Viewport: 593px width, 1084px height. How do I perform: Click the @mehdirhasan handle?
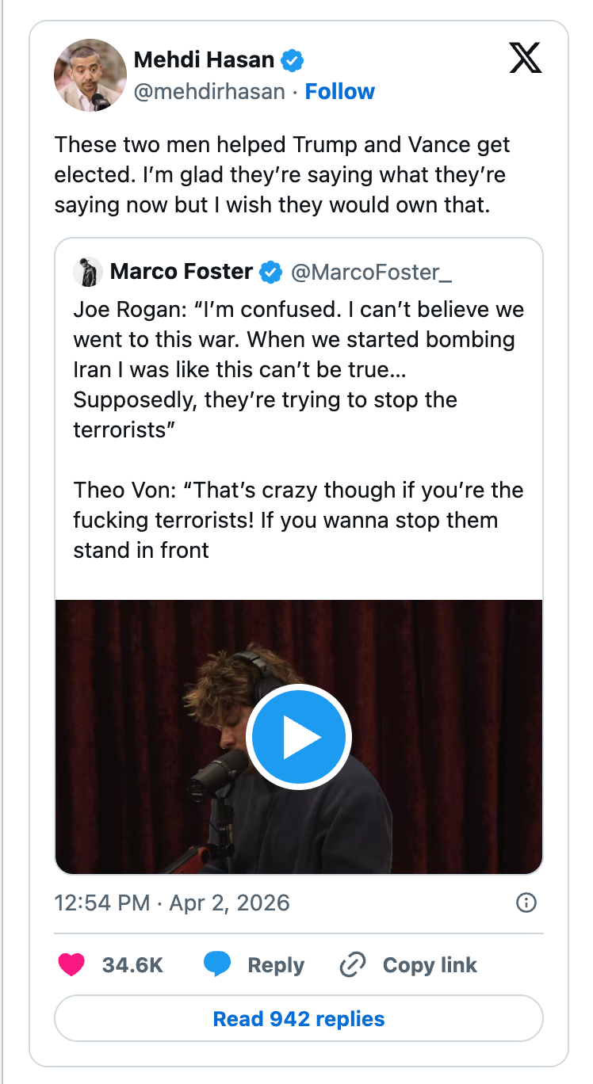(208, 91)
